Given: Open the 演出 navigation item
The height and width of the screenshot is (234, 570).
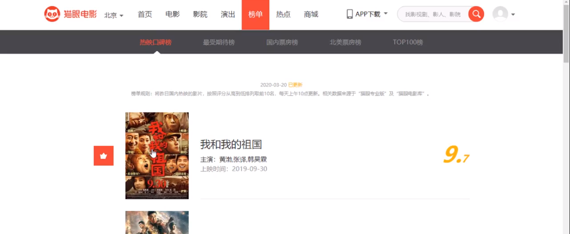Looking at the screenshot, I should tap(228, 15).
